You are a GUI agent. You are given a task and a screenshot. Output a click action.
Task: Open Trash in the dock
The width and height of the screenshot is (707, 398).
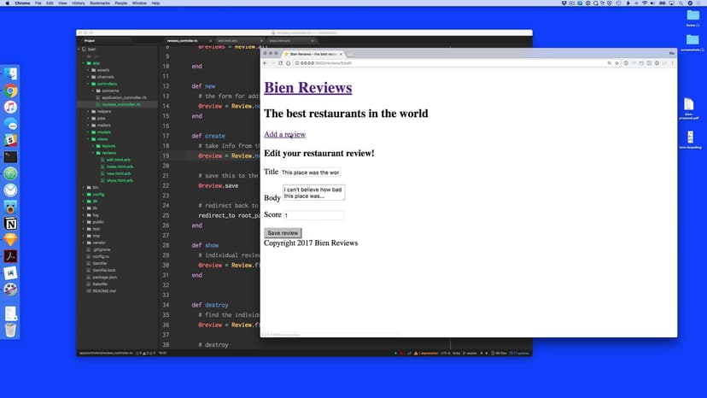(x=10, y=330)
